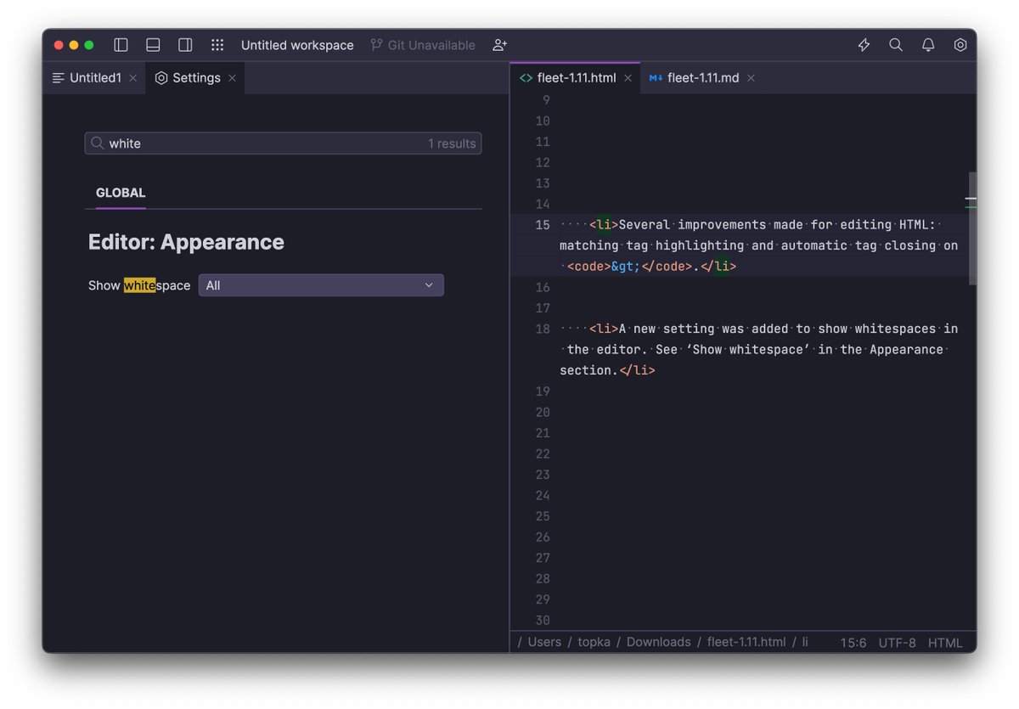Change language mode via HTML status item

click(x=945, y=643)
